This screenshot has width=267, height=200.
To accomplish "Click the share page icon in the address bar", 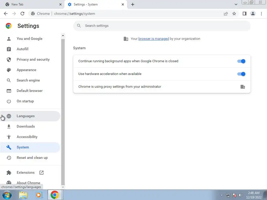I will (x=226, y=14).
